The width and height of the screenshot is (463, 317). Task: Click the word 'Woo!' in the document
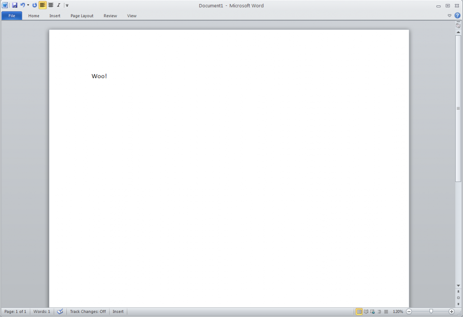click(x=99, y=76)
